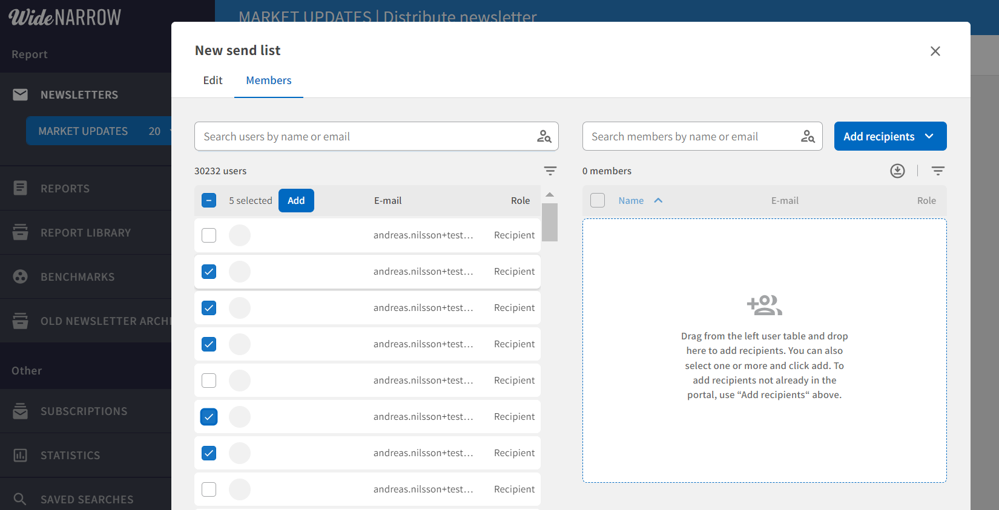The image size is (999, 510).
Task: Click the Newsletters envelope icon
Action: click(20, 95)
